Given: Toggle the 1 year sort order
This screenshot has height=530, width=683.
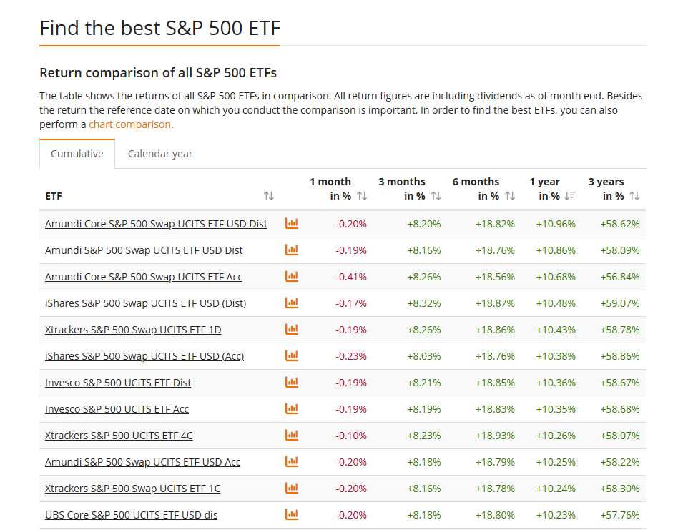Looking at the screenshot, I should click(x=570, y=196).
